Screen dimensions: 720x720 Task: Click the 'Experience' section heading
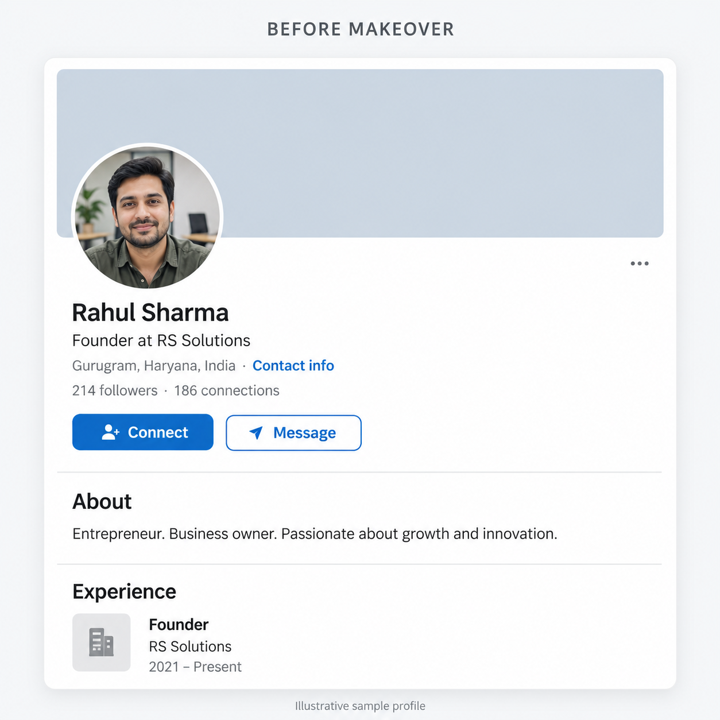coord(125,592)
